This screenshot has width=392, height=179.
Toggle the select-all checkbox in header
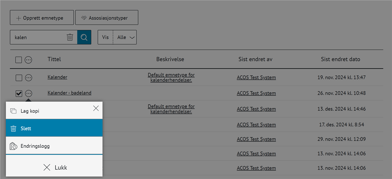click(19, 60)
